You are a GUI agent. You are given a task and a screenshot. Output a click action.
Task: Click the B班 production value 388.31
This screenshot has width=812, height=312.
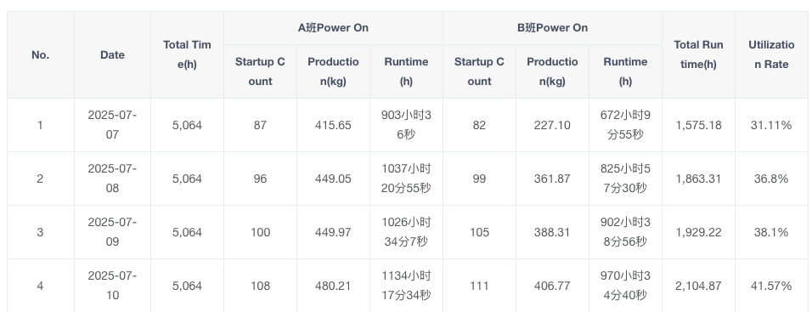pyautogui.click(x=553, y=232)
